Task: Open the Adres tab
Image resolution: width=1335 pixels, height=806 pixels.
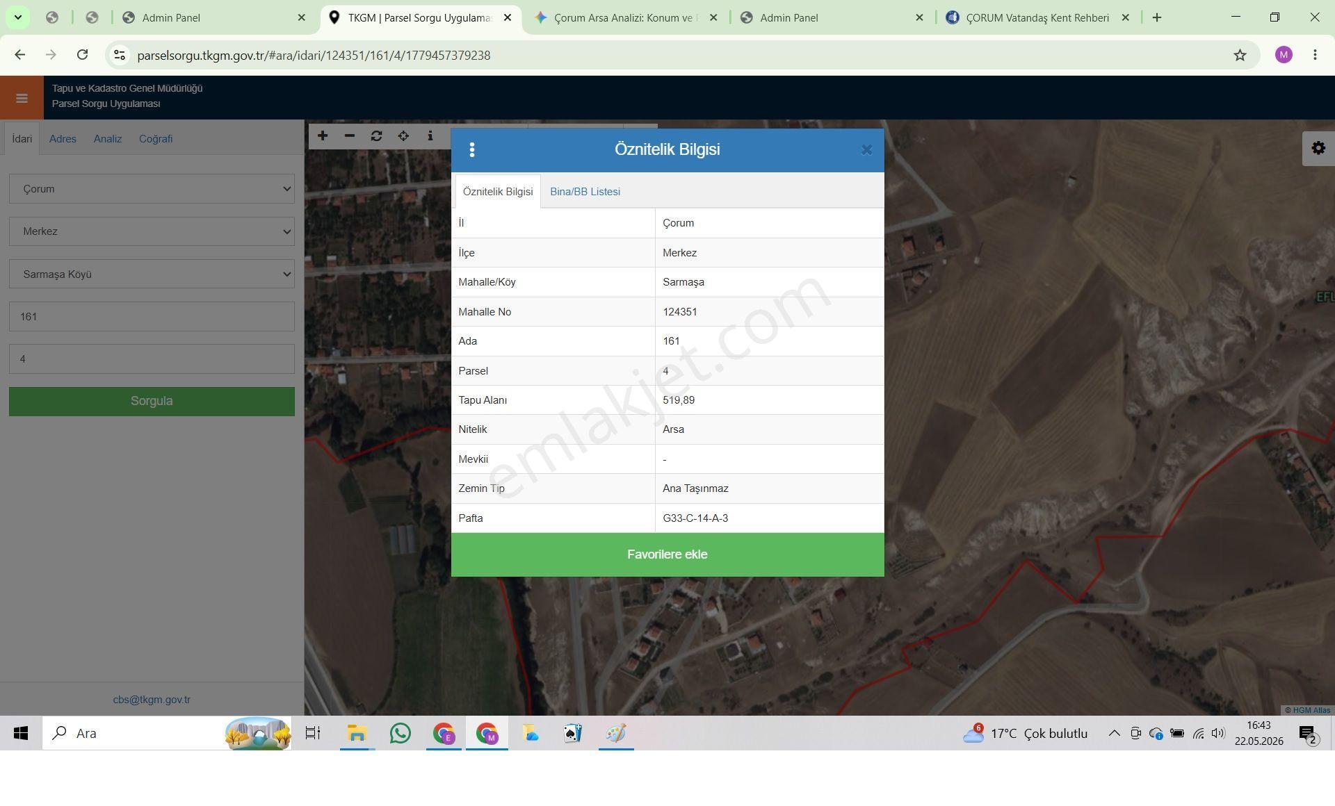Action: 63,139
